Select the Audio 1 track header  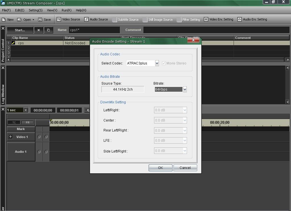tap(21, 152)
